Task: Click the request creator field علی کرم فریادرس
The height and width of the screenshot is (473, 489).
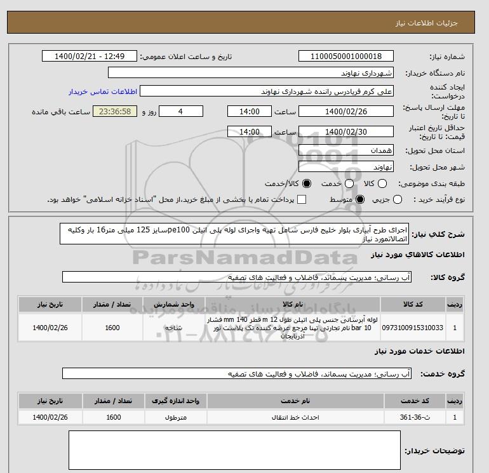Action: pos(267,91)
